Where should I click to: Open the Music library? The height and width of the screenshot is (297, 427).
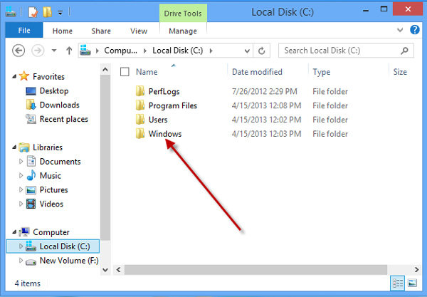coord(50,176)
